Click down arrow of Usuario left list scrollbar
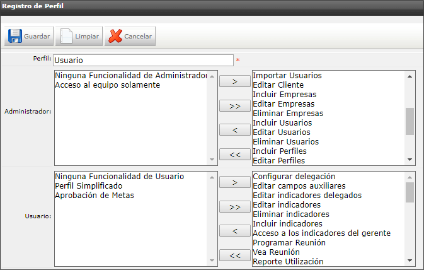This screenshot has height=270, width=424. coord(212,261)
